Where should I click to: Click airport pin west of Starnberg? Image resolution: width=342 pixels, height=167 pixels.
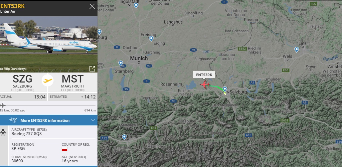(121, 64)
